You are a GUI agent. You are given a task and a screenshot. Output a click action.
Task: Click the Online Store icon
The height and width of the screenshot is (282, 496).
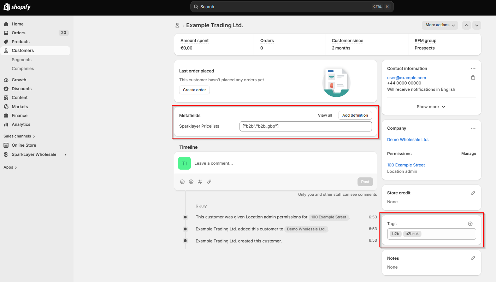(x=6, y=145)
